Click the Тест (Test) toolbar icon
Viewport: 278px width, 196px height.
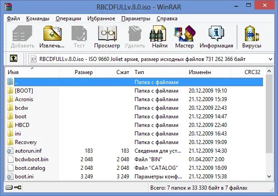click(79, 33)
